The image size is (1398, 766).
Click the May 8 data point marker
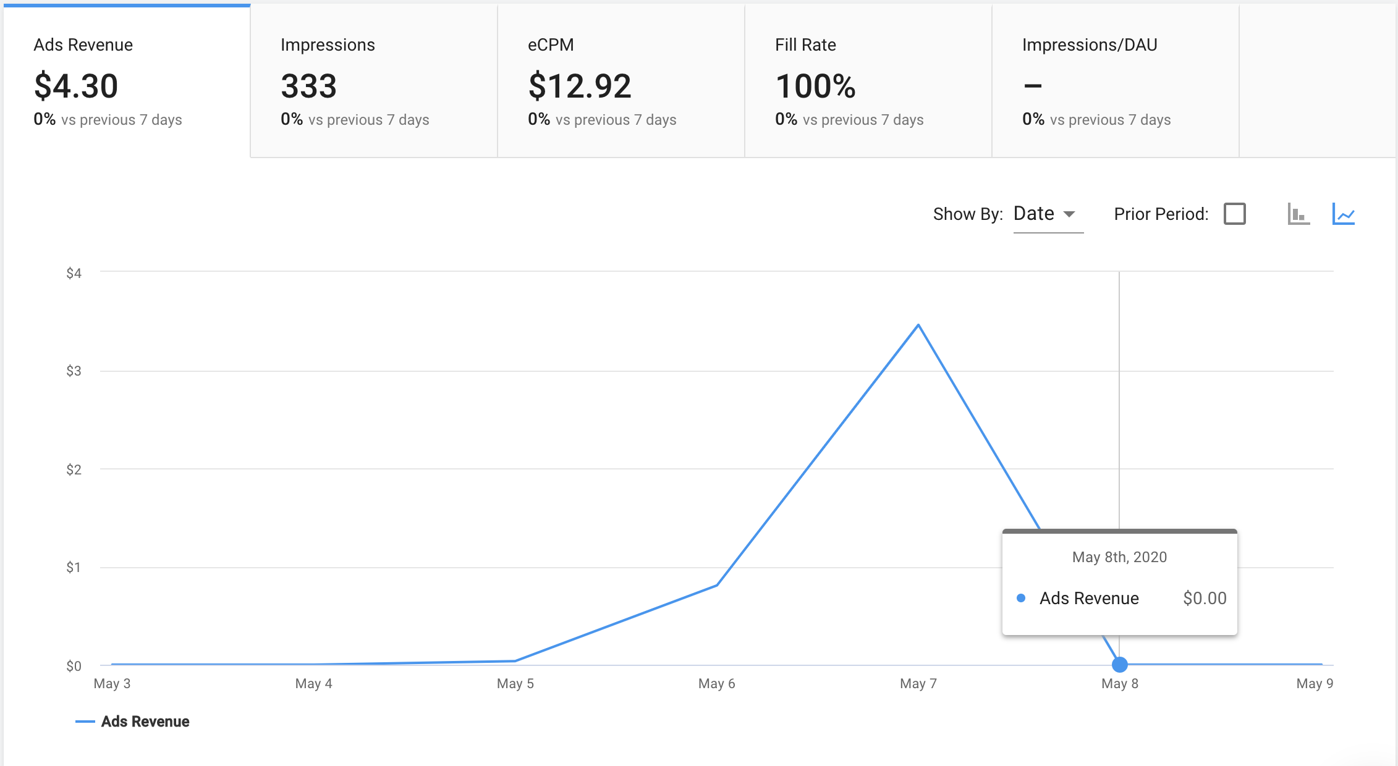coord(1119,665)
